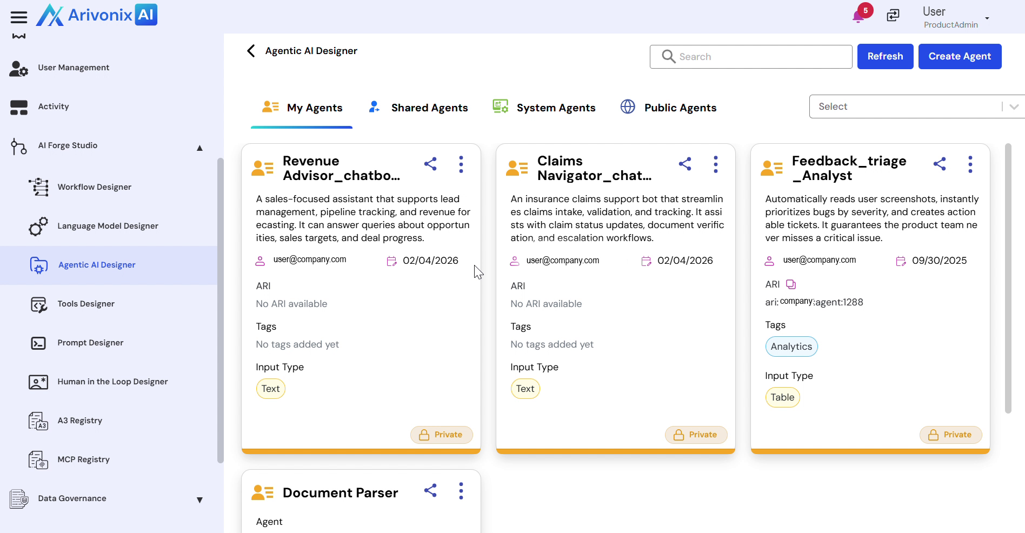
Task: Copy the Feedback_triage_Analyst ARI
Action: coord(791,284)
